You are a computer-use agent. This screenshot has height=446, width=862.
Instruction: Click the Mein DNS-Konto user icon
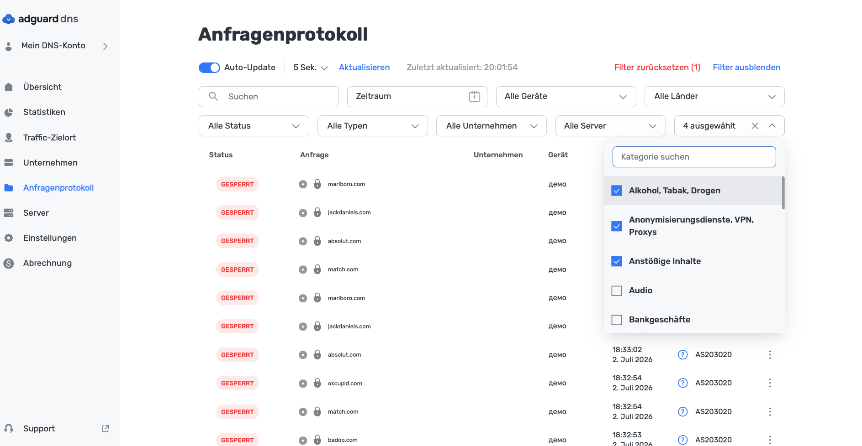click(9, 46)
